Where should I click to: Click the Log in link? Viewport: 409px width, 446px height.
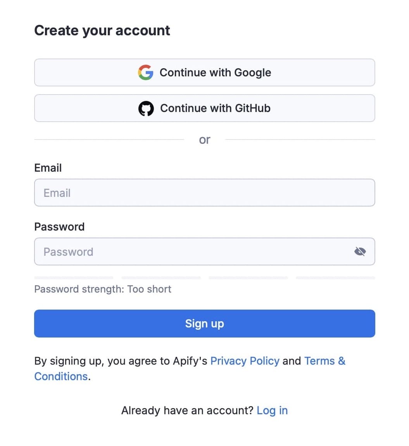pos(273,410)
